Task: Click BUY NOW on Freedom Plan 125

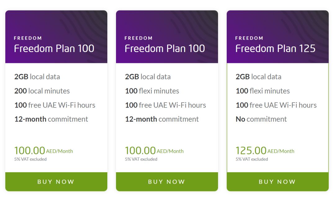Action: coord(278,182)
